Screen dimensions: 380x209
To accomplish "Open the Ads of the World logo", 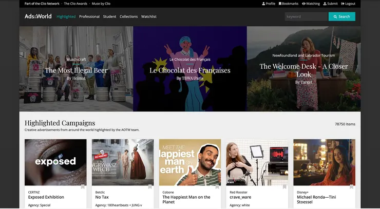I will point(38,16).
